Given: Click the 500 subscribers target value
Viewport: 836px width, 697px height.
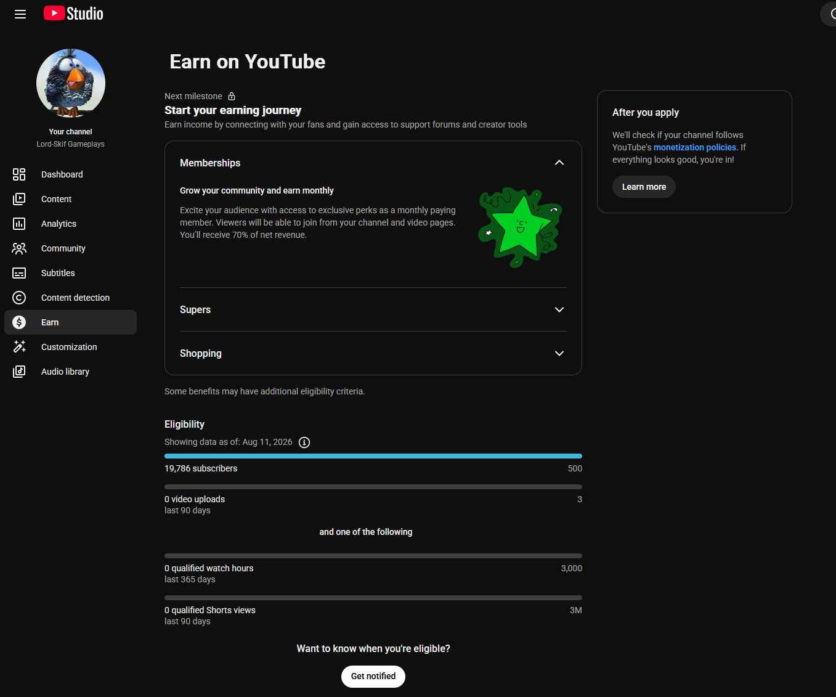Looking at the screenshot, I should (x=575, y=468).
